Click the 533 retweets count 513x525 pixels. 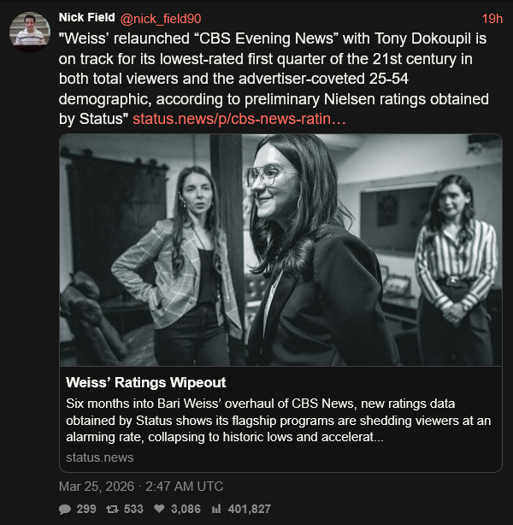[x=134, y=509]
